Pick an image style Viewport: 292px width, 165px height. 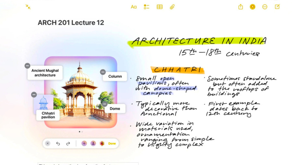[102, 143]
